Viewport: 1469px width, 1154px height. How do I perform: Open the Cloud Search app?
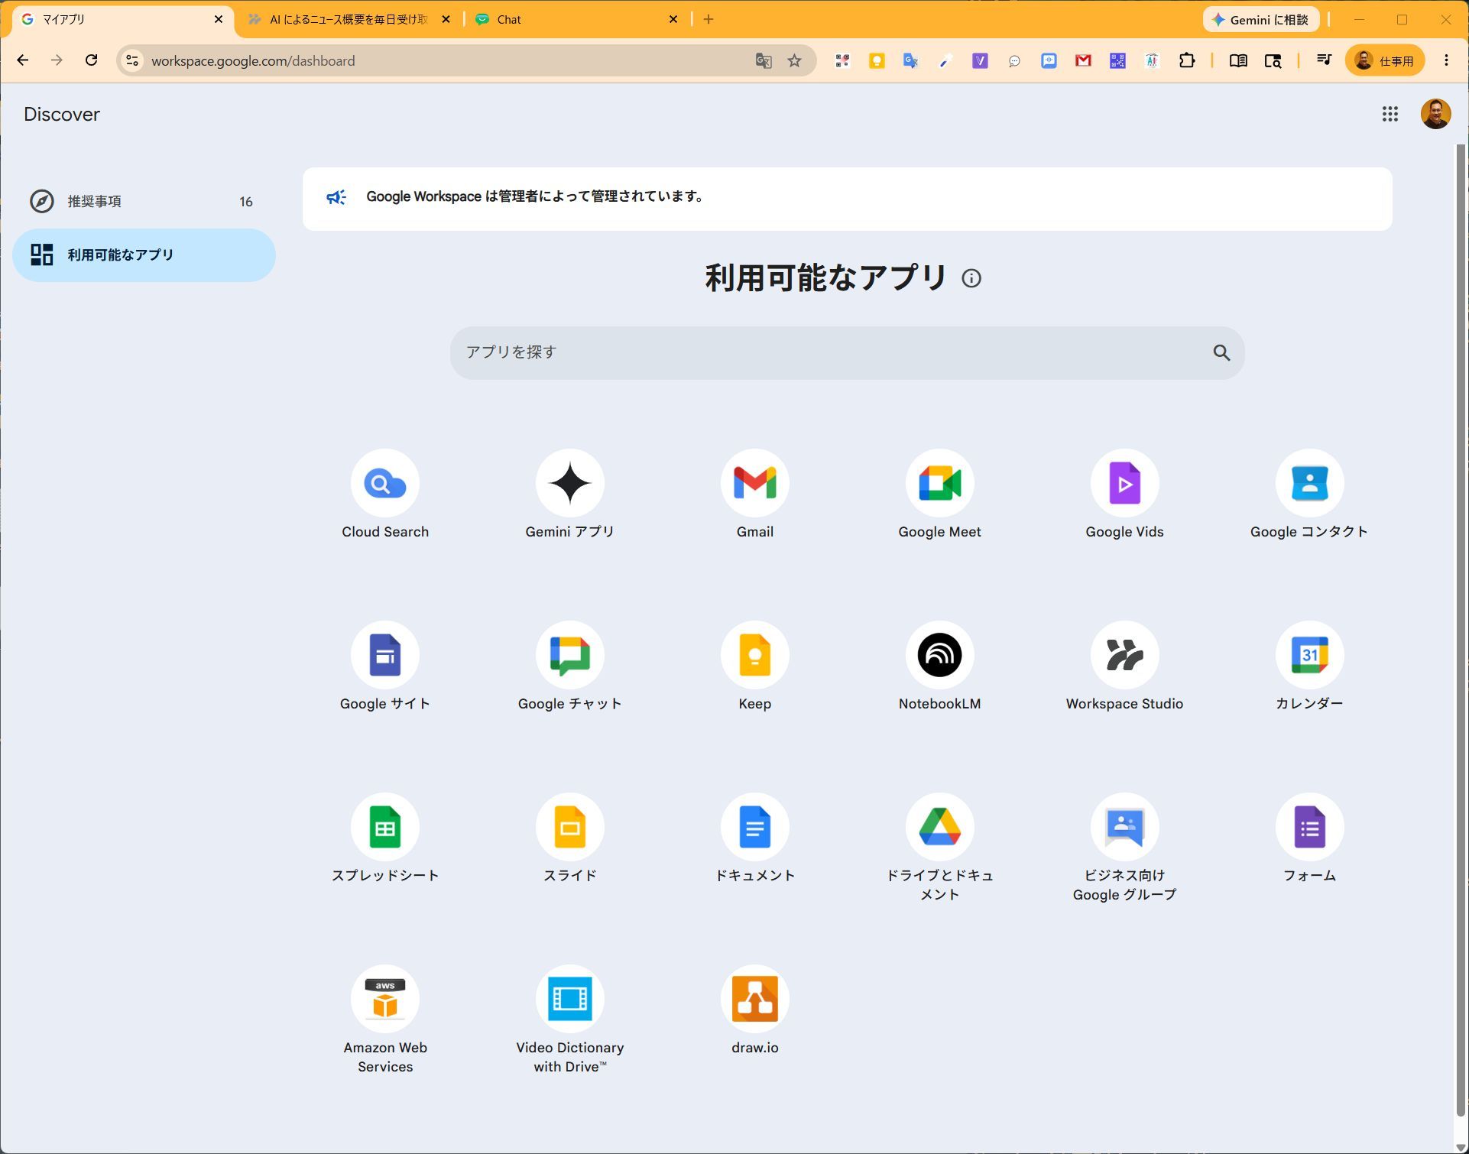click(x=385, y=494)
